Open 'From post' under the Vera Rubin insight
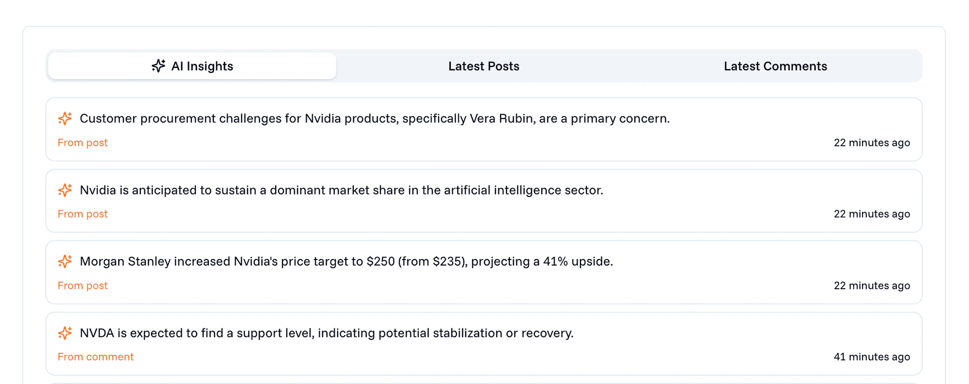The width and height of the screenshot is (969, 384). click(x=82, y=143)
